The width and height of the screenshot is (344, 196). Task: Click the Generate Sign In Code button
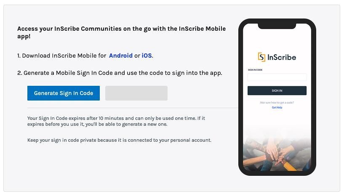(64, 93)
